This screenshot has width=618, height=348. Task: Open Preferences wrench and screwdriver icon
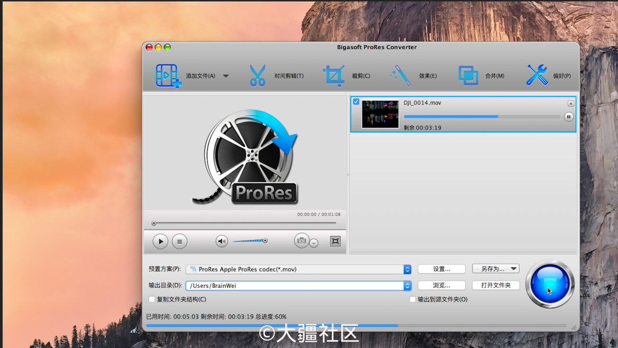coord(537,76)
